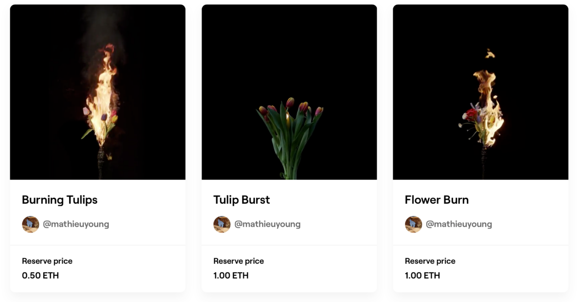
Task: Click the Burning Tulips title
Action: (x=60, y=200)
